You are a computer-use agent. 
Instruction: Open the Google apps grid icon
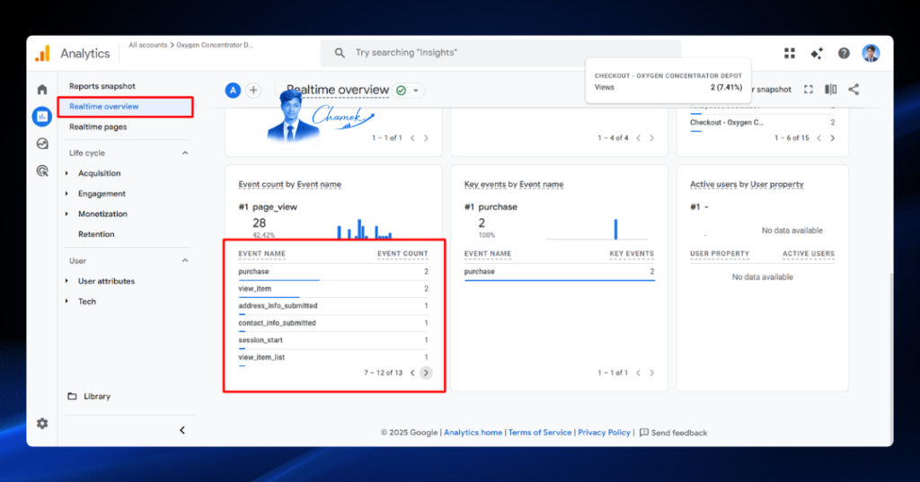[x=790, y=53]
